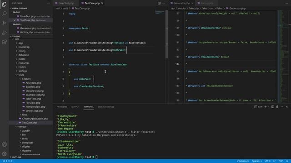
Task: Collapse the Feature folder
Action: (26, 79)
